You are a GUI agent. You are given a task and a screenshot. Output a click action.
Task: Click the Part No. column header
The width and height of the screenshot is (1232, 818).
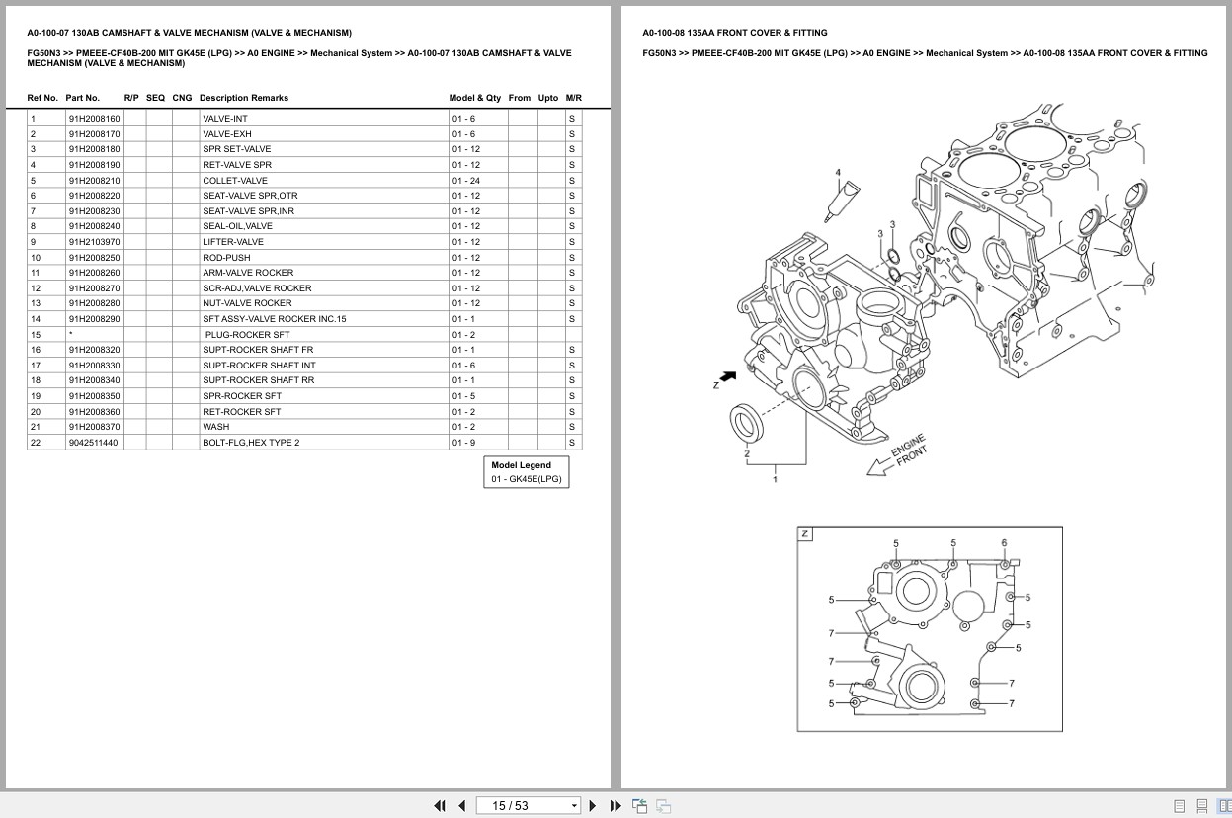pos(83,98)
